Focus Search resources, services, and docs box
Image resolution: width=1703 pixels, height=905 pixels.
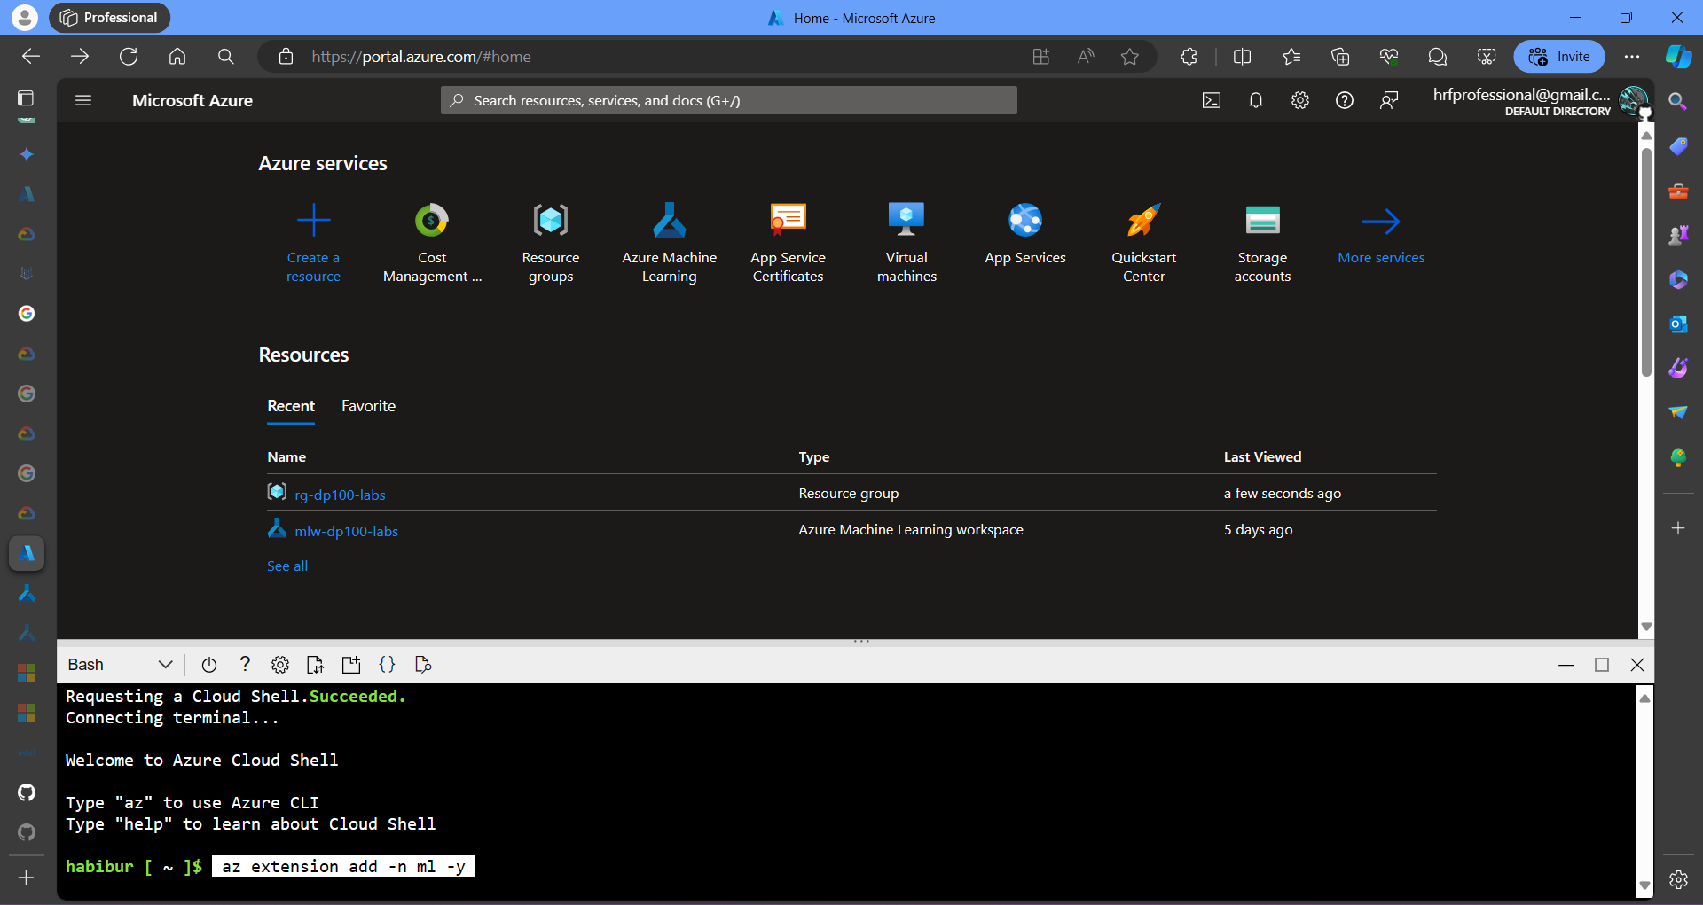729,100
